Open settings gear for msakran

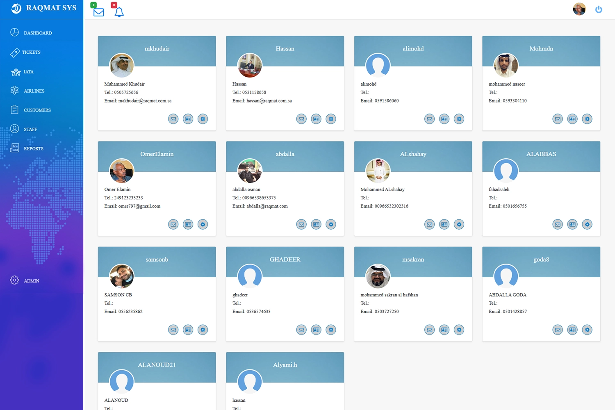click(x=459, y=330)
